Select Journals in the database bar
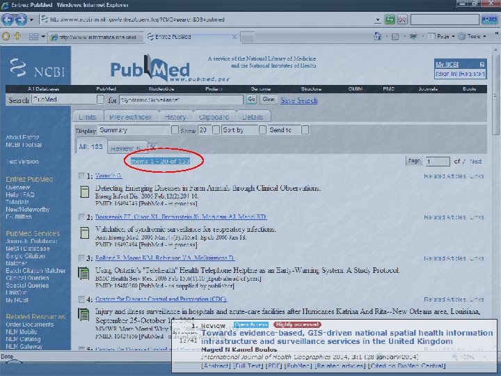Viewport: 501px width, 376px height. point(428,89)
